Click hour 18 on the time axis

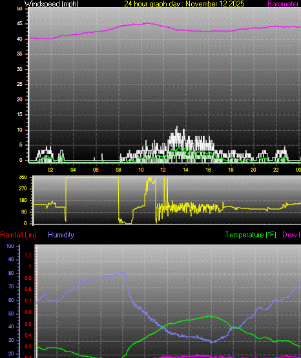231,170
